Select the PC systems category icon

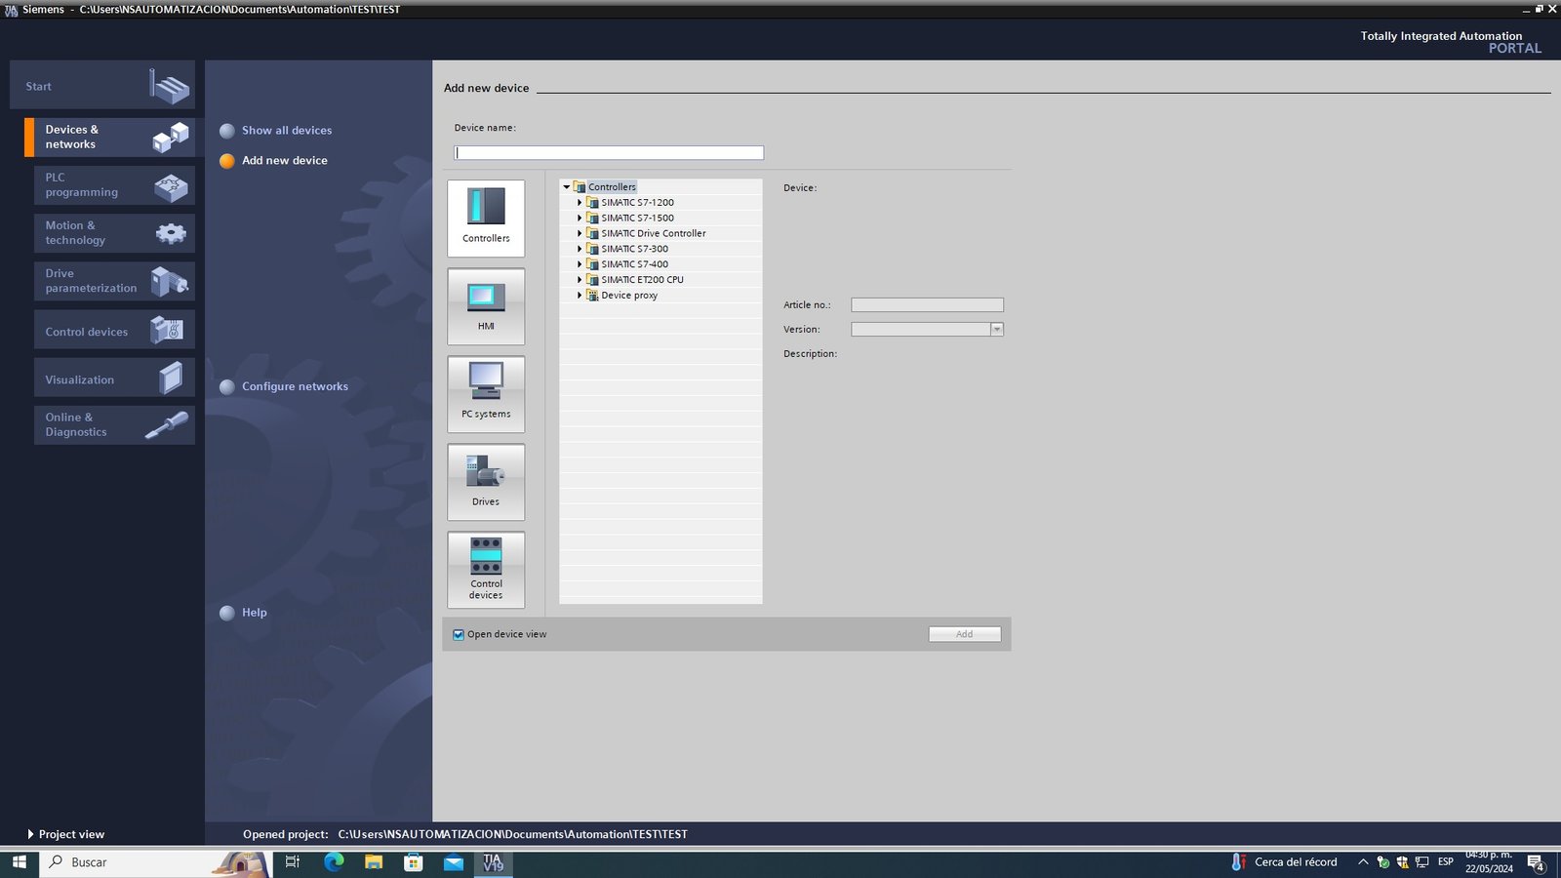486,394
